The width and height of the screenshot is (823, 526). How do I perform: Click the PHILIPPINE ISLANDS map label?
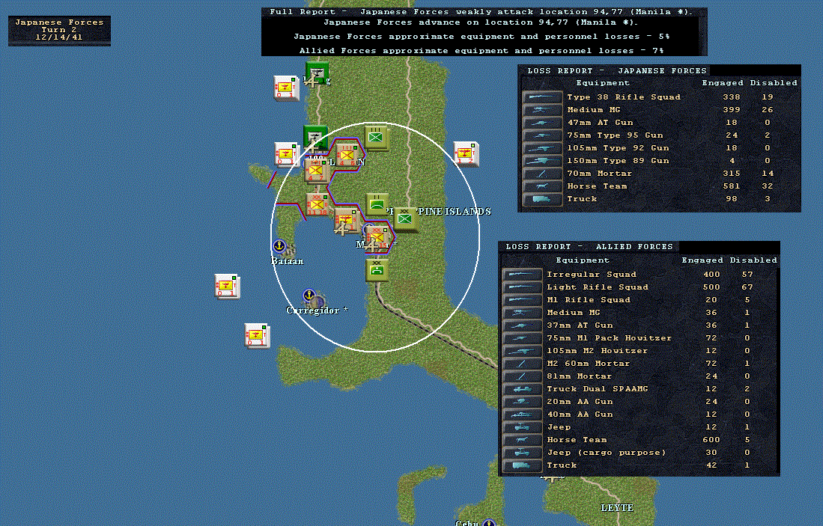(439, 211)
